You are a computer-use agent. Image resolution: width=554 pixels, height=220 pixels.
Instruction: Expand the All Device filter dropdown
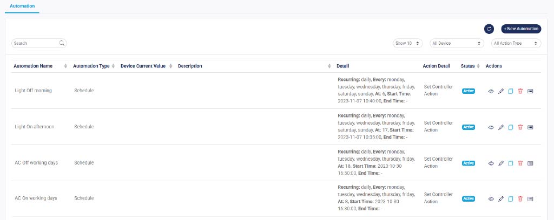click(456, 43)
